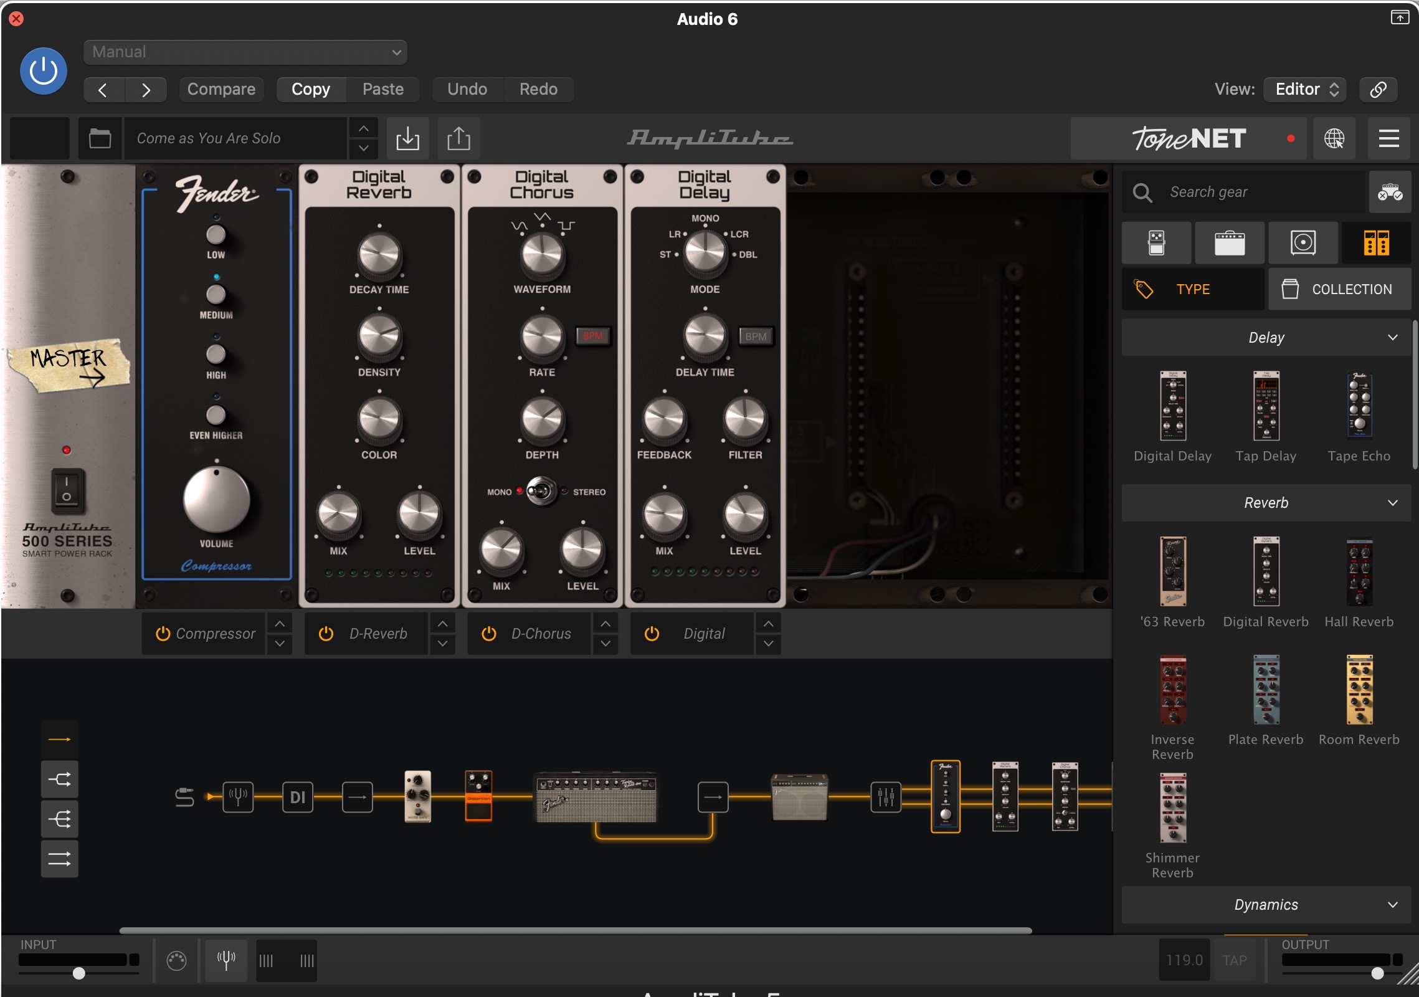This screenshot has width=1419, height=997.
Task: Click the link chain icon
Action: point(1379,89)
